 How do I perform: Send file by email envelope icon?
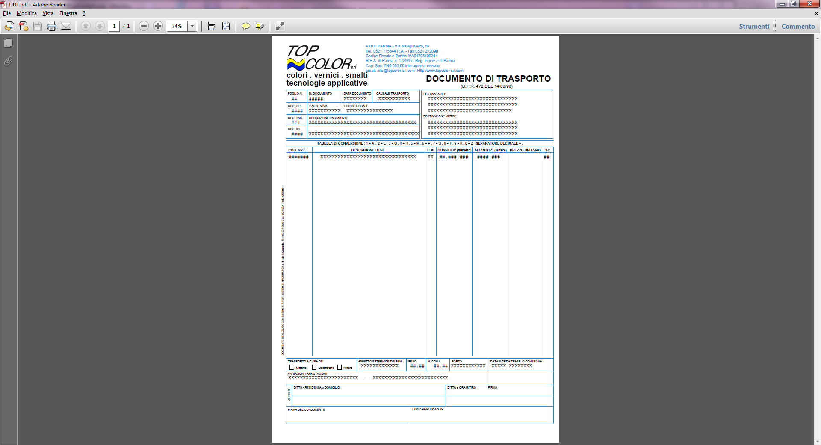[66, 26]
